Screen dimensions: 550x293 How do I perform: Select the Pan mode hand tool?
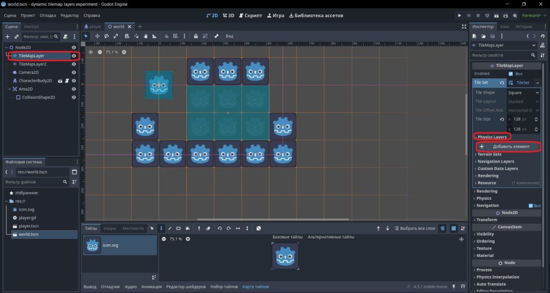(x=145, y=36)
